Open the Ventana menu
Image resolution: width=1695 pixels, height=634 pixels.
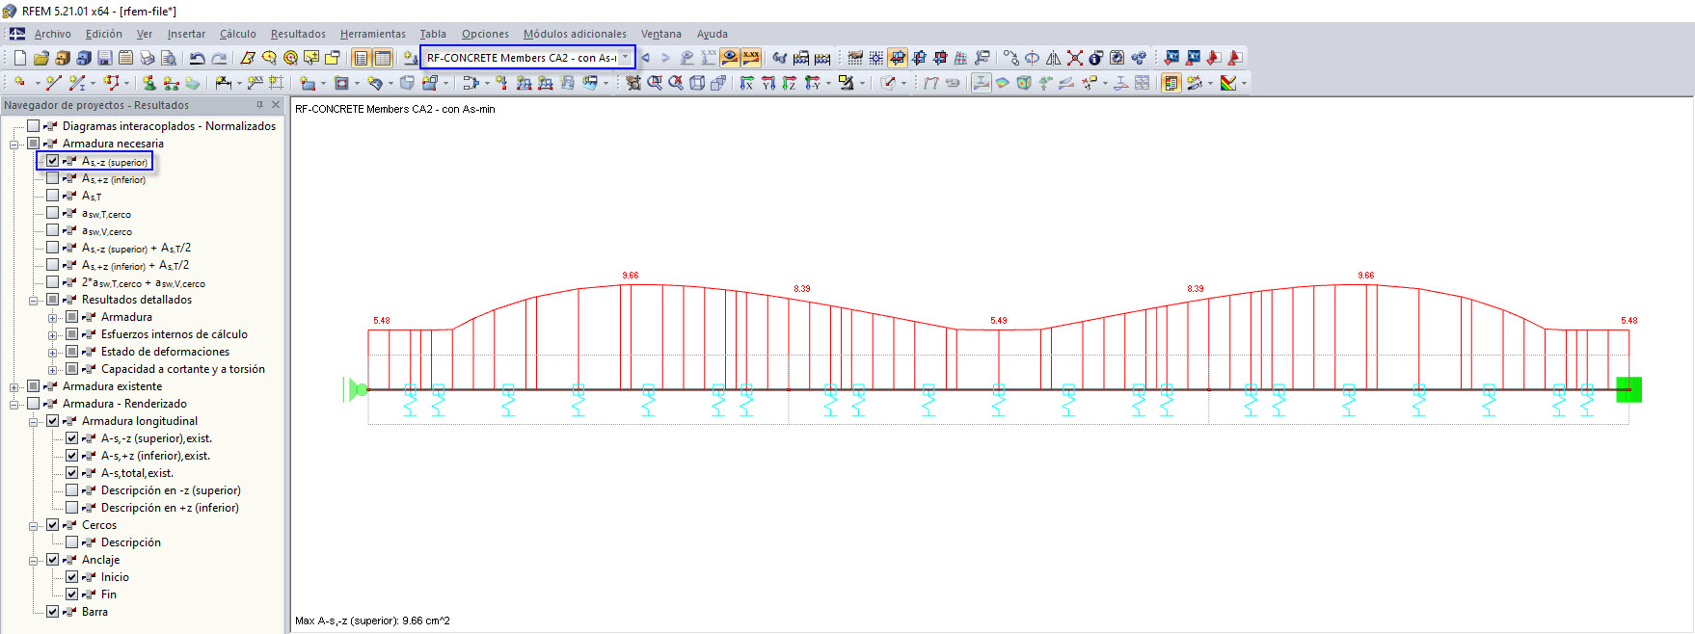click(x=661, y=34)
